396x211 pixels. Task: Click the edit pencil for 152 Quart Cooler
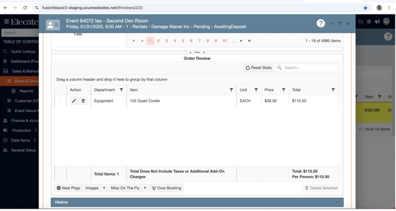(74, 101)
